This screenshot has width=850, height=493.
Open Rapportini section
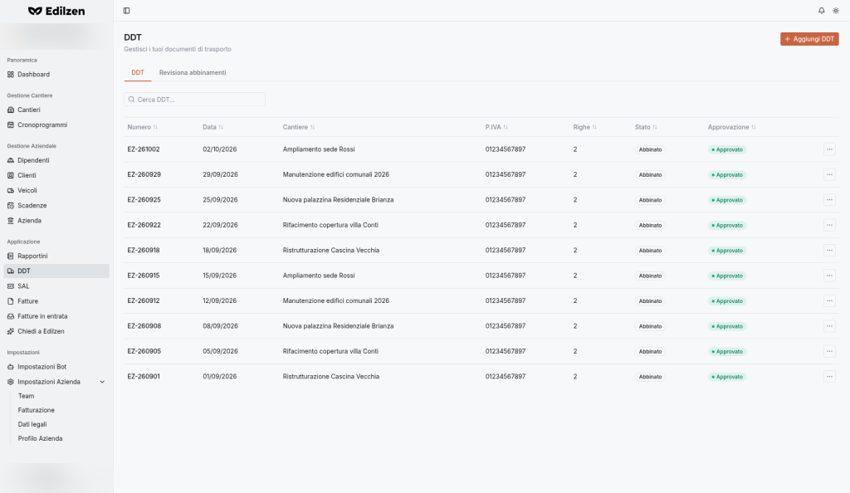[56, 256]
